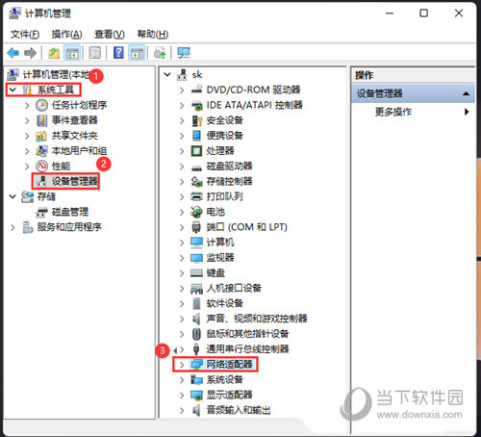Click the 电池 battery icon
This screenshot has height=437, width=481.
coord(196,212)
